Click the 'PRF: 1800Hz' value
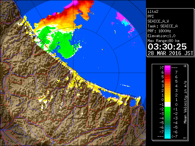This screenshot has width=195, height=146. [159, 31]
